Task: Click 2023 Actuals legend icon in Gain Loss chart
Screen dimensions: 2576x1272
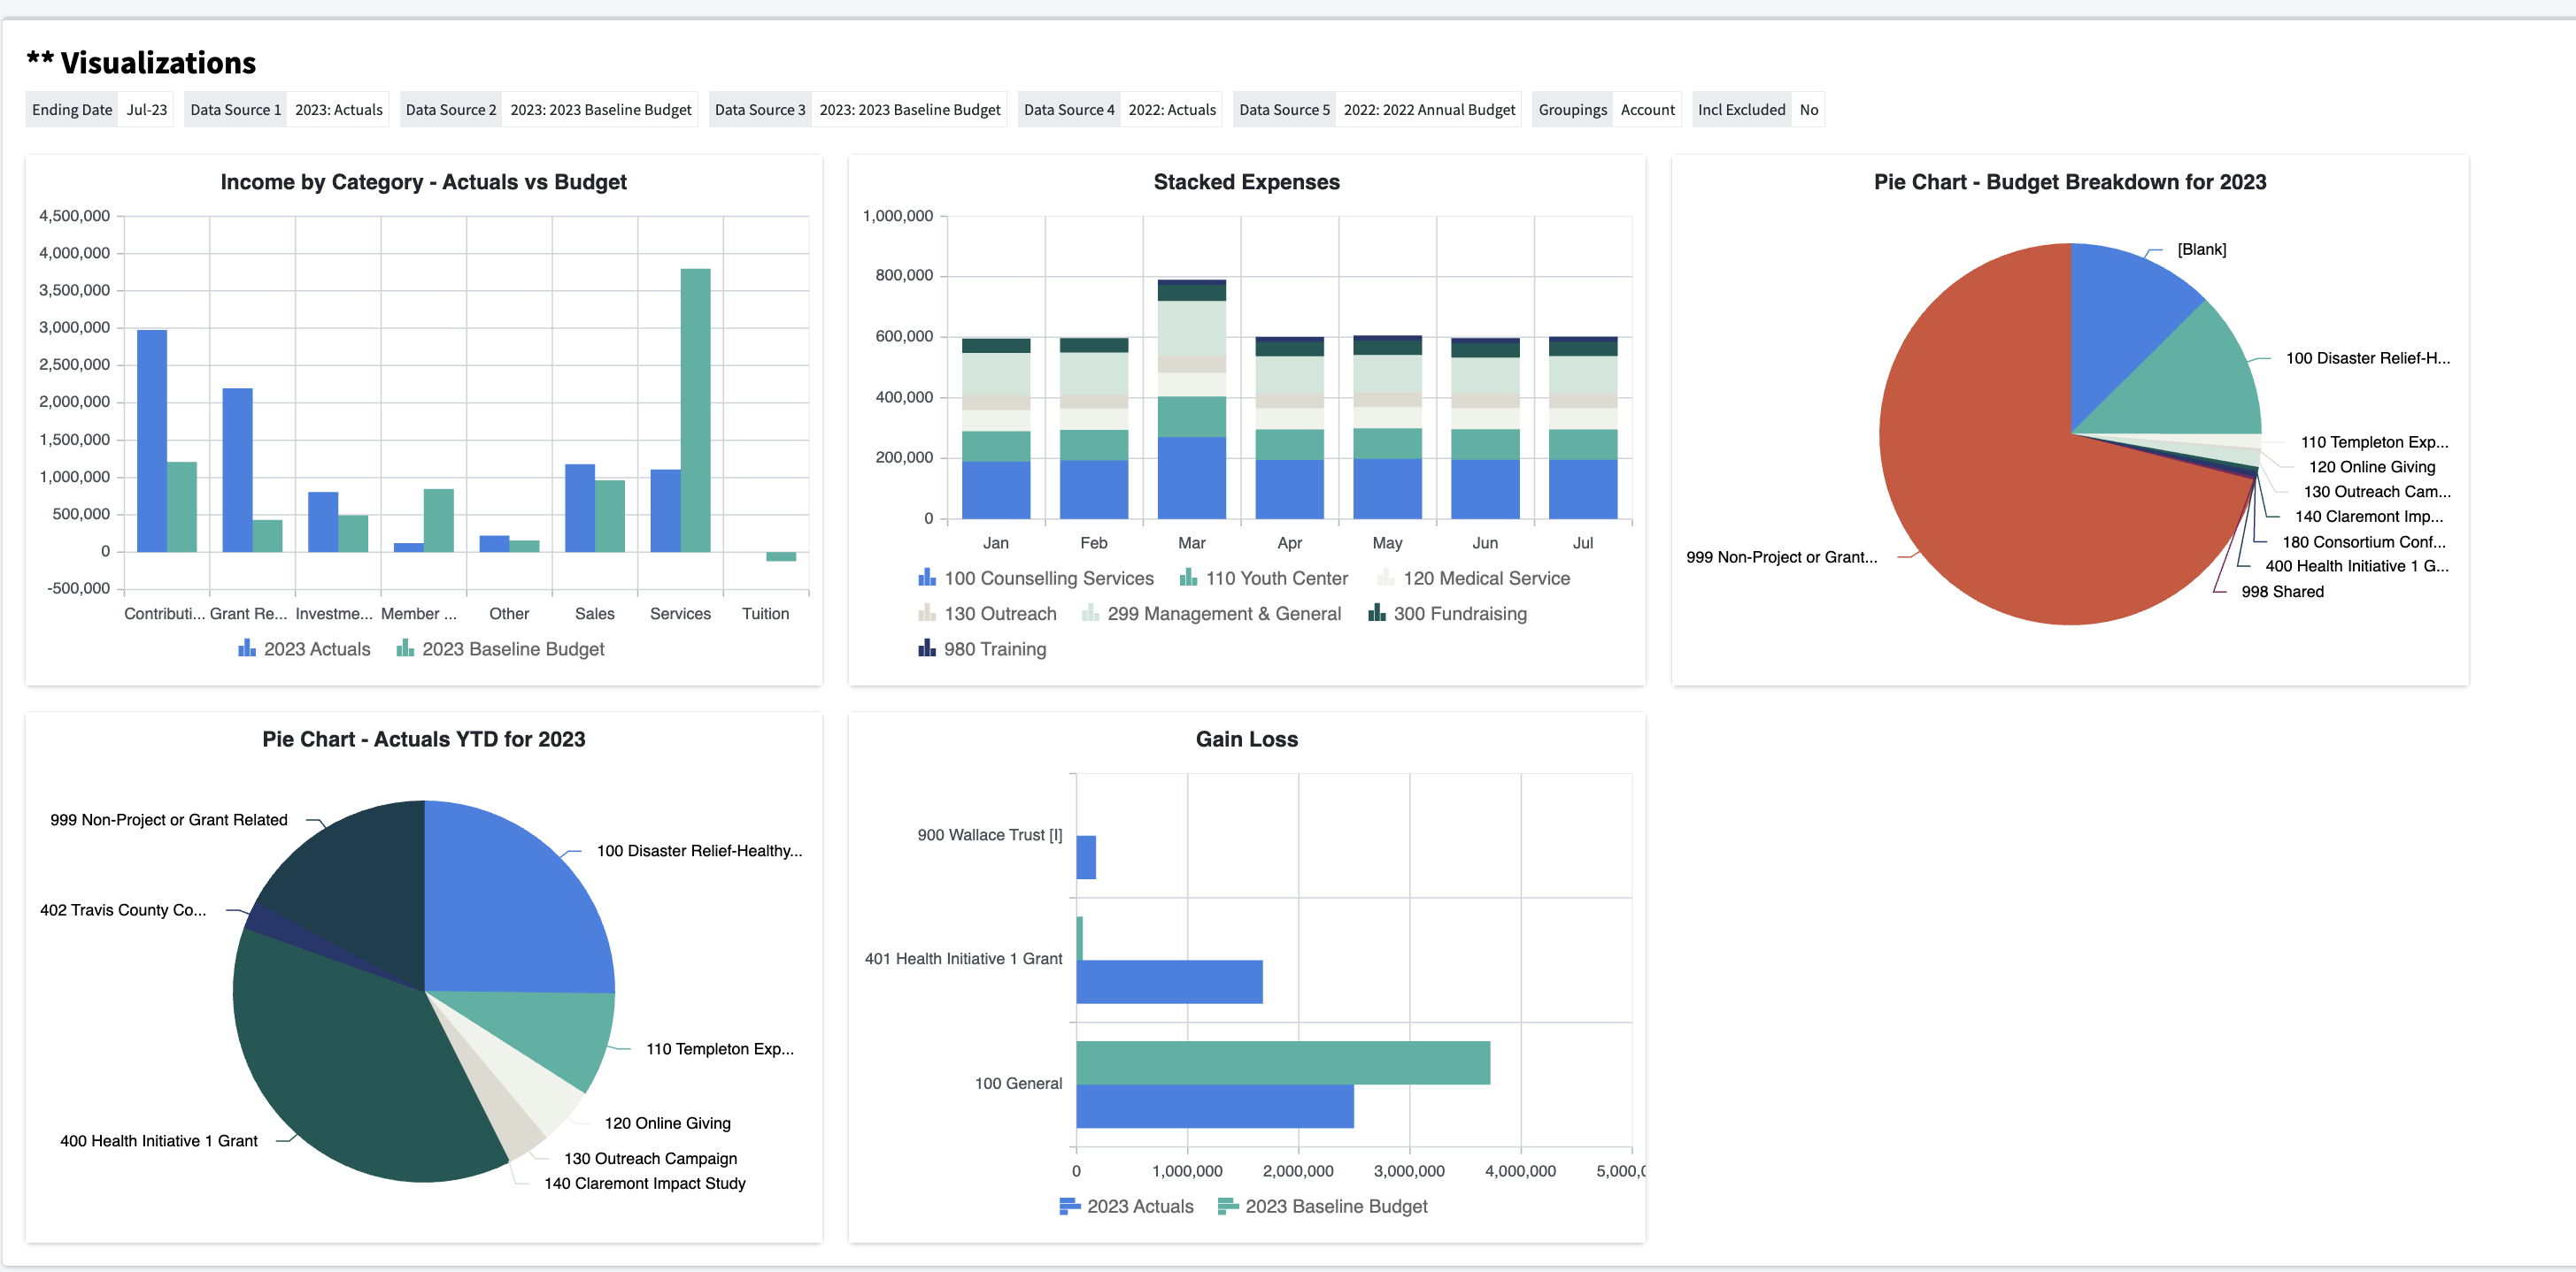Action: point(1069,1206)
